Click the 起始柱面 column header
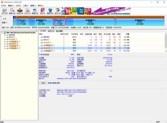 (x=89, y=34)
